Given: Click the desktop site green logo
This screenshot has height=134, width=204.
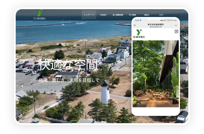Looking at the screenshot, I should pyautogui.click(x=40, y=14).
